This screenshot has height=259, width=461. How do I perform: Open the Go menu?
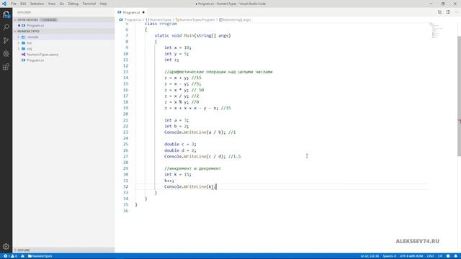click(62, 4)
